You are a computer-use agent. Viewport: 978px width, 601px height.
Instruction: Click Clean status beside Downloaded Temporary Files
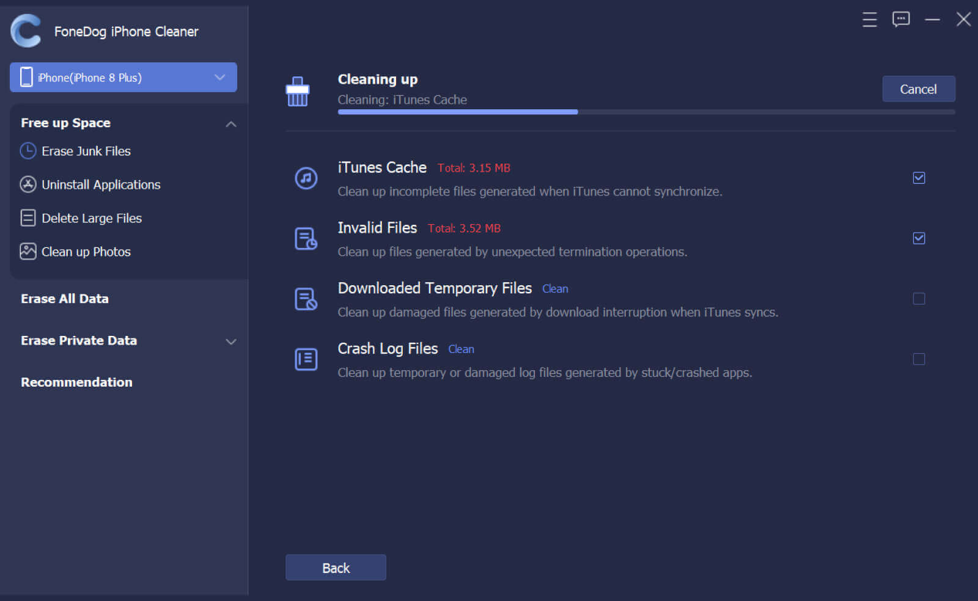click(555, 289)
